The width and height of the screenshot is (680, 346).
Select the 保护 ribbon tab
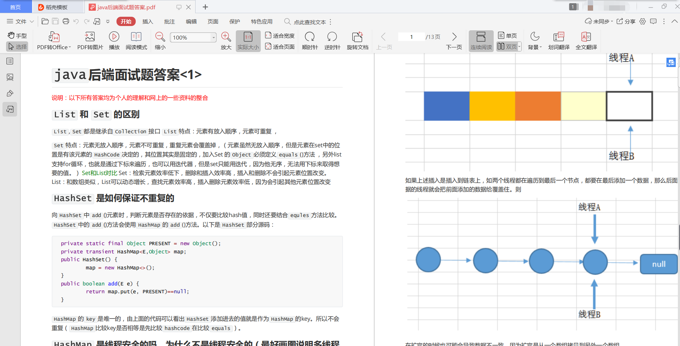coord(234,21)
